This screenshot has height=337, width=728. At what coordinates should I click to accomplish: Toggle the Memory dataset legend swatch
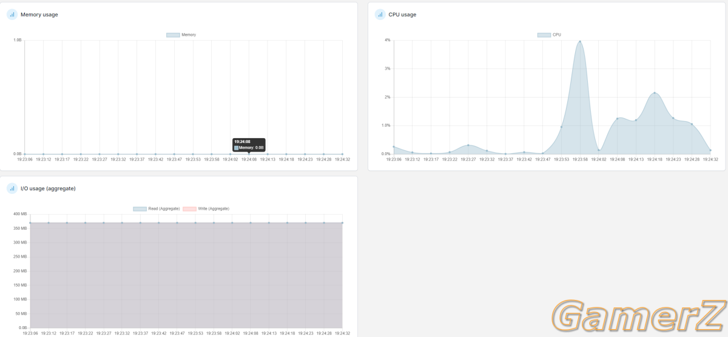click(173, 35)
